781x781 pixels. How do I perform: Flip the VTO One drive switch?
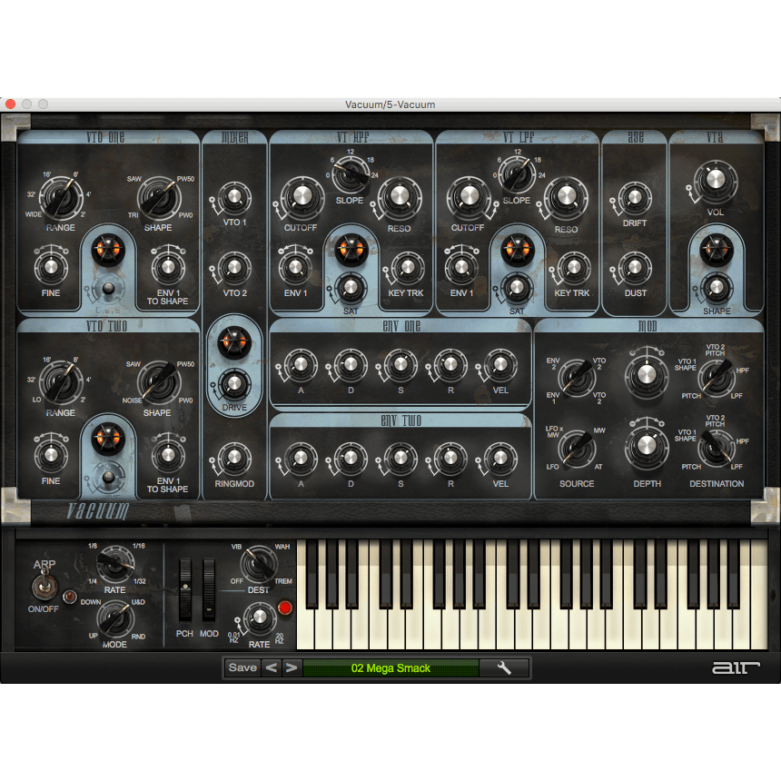[109, 289]
